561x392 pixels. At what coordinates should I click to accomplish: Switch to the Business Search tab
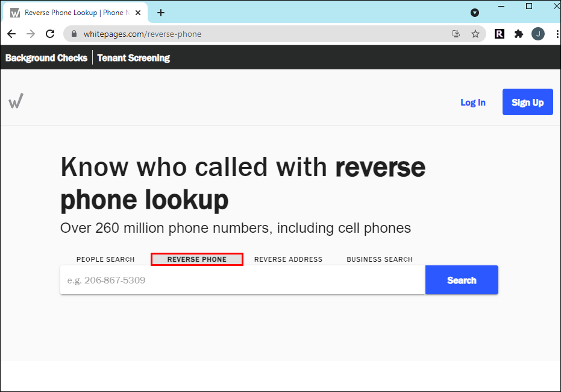380,259
